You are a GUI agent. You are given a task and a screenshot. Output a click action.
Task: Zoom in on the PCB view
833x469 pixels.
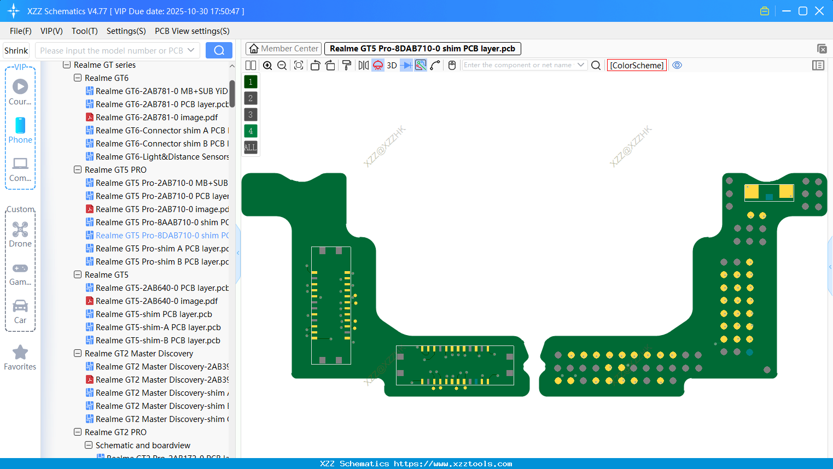coord(267,66)
